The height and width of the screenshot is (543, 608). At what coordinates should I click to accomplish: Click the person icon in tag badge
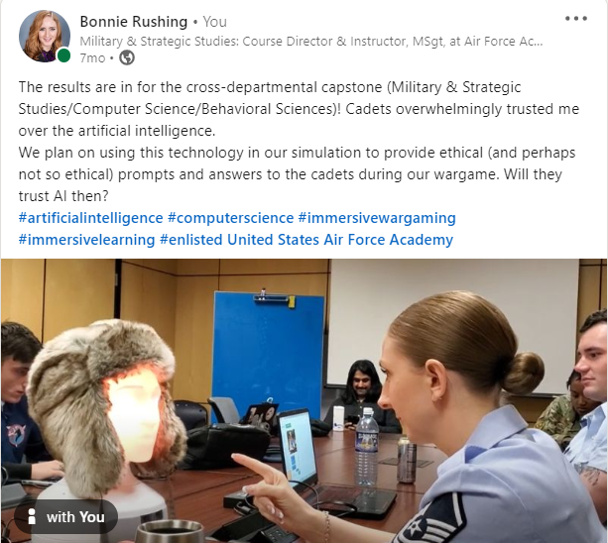coord(32,516)
